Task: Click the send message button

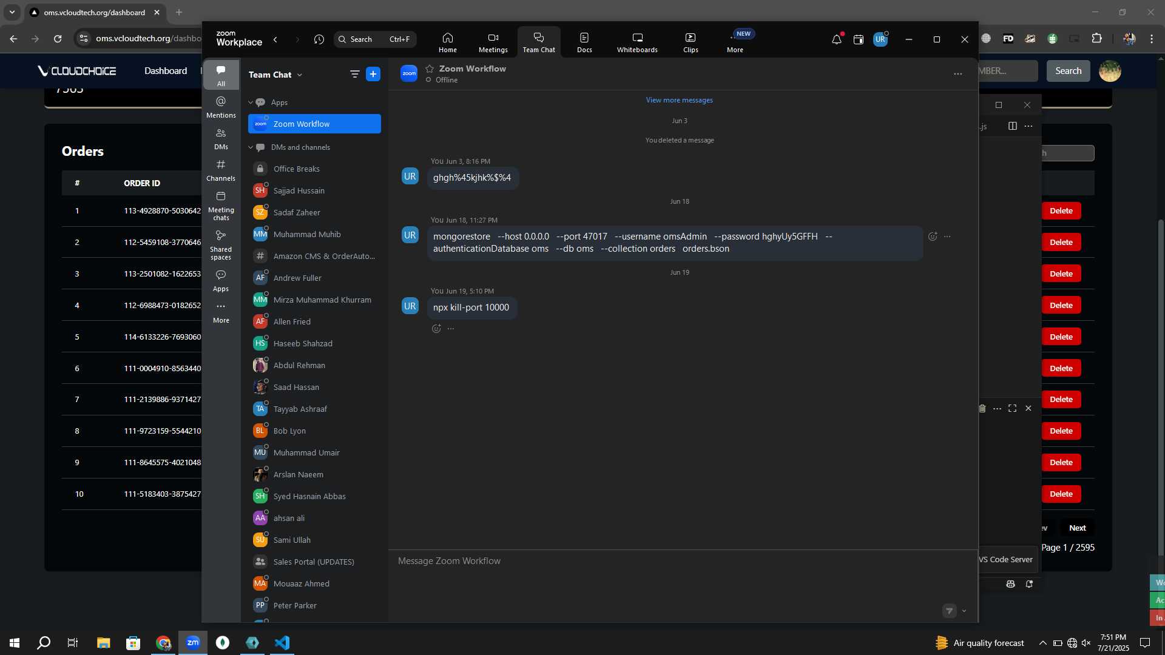Action: [x=950, y=611]
